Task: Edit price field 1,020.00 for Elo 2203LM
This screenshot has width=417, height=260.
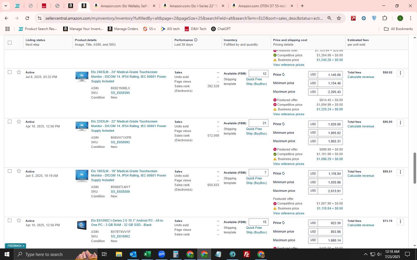Action: 330,124
